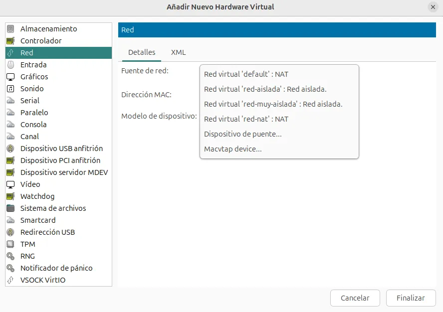Choose Macvtap device option

point(232,149)
